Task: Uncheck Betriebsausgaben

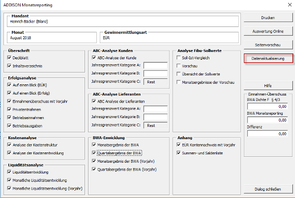Action: [x=9, y=126]
